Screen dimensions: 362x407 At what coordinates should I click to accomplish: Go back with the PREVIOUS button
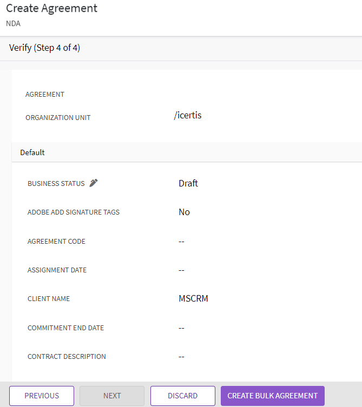[42, 396]
